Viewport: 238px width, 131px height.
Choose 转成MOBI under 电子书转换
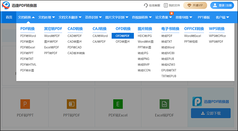point(168,53)
